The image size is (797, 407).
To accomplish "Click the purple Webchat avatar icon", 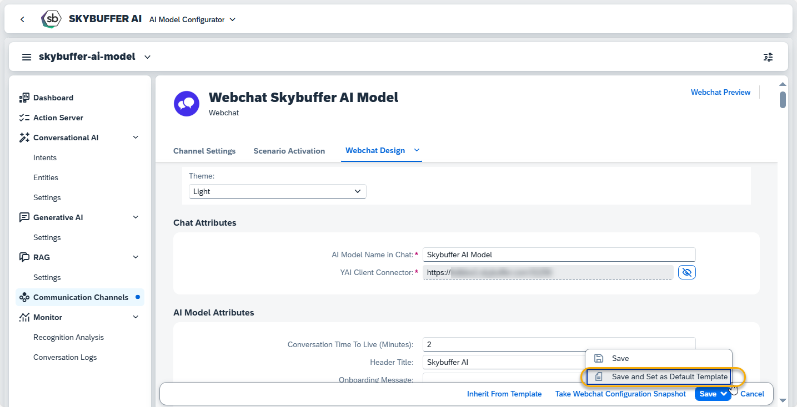I will click(187, 104).
